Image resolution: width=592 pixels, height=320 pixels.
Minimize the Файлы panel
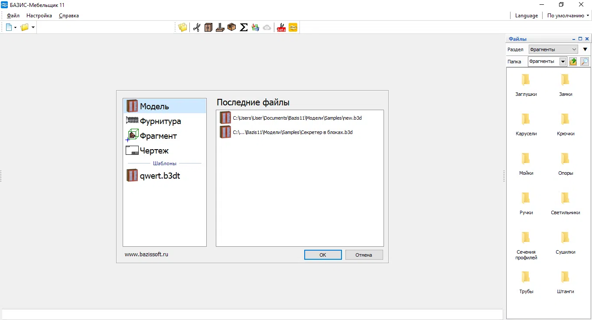[574, 39]
